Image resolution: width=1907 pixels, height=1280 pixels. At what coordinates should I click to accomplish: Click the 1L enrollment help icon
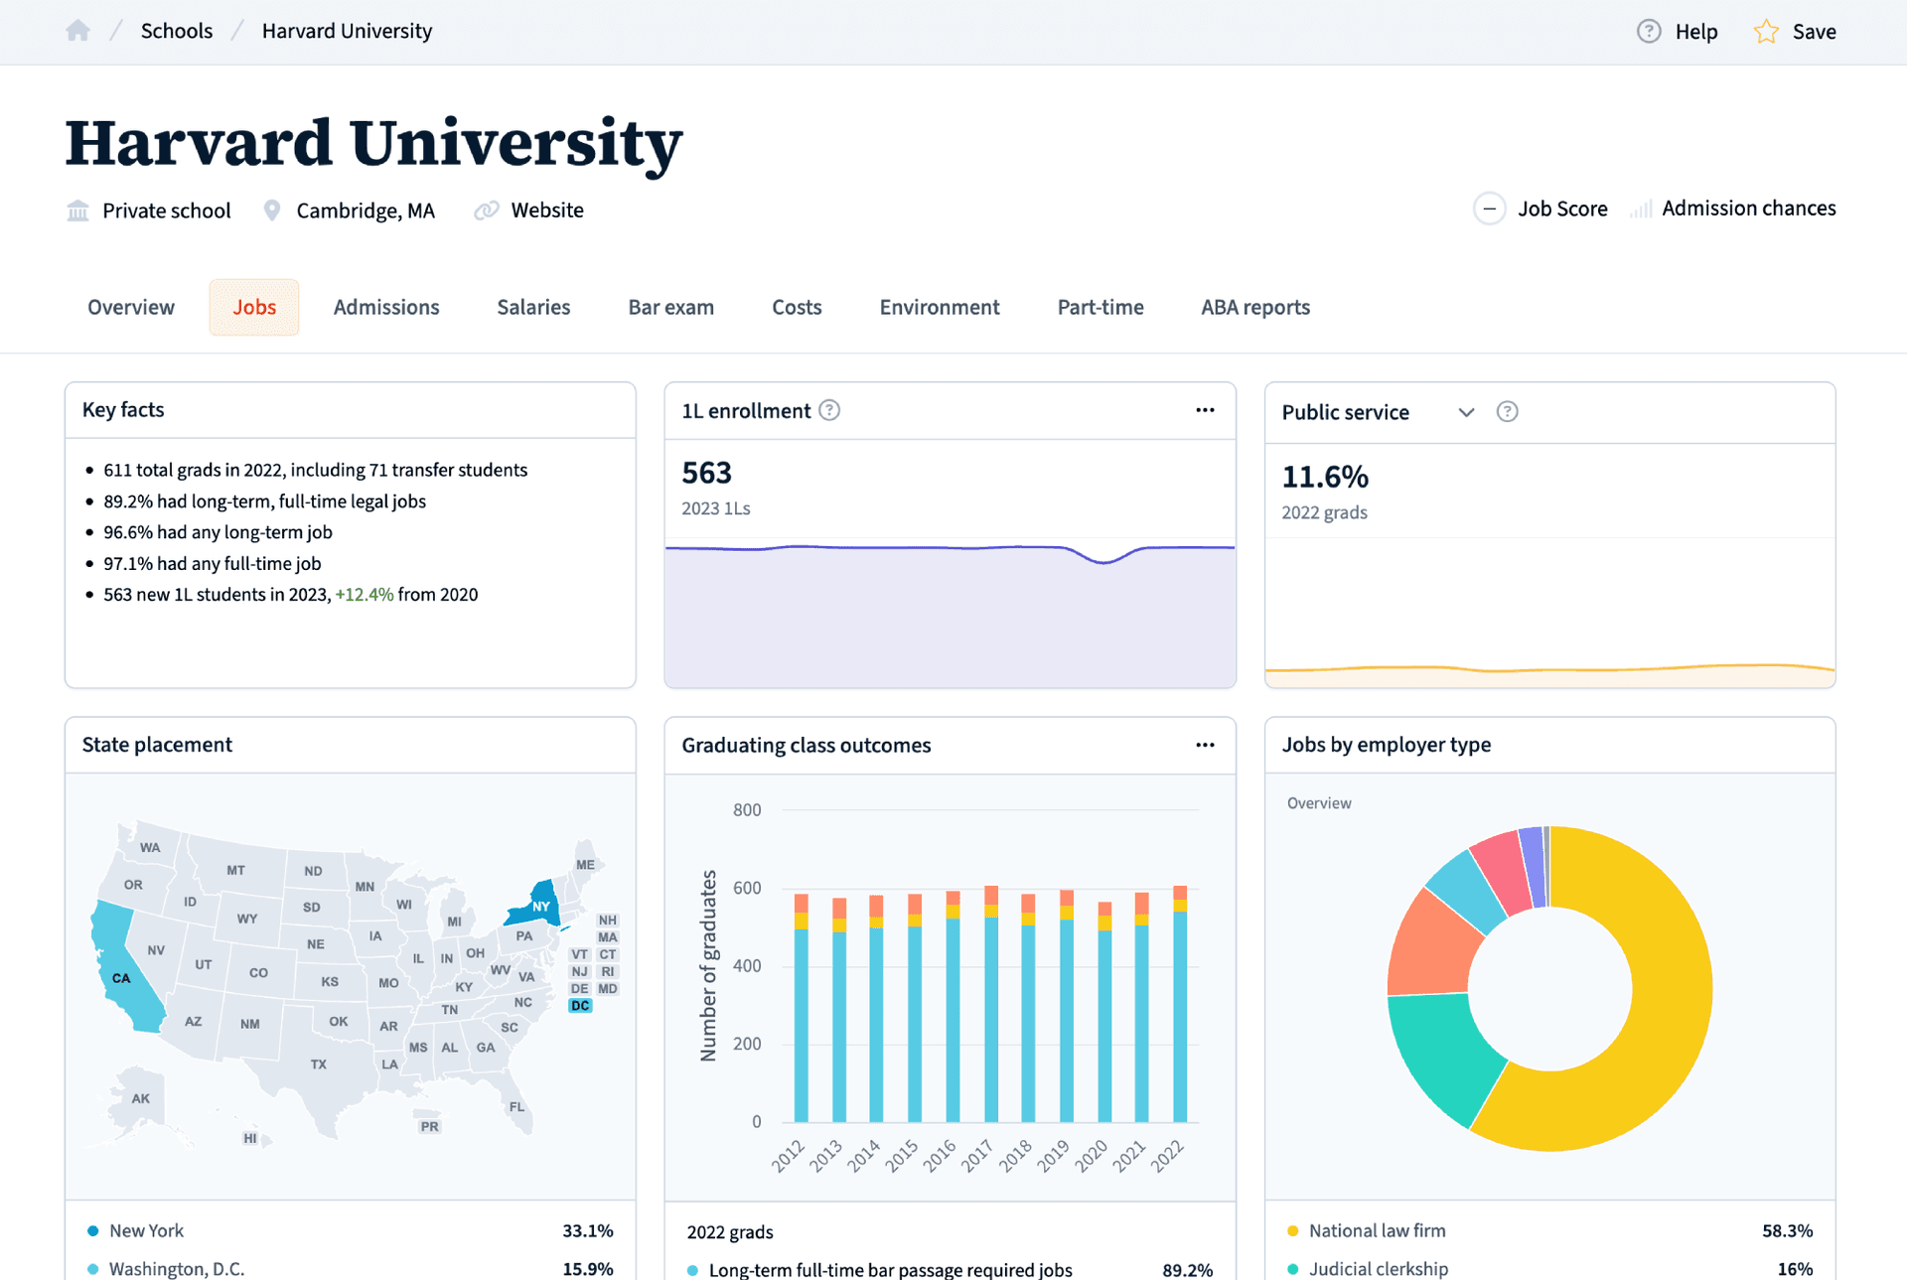tap(829, 410)
